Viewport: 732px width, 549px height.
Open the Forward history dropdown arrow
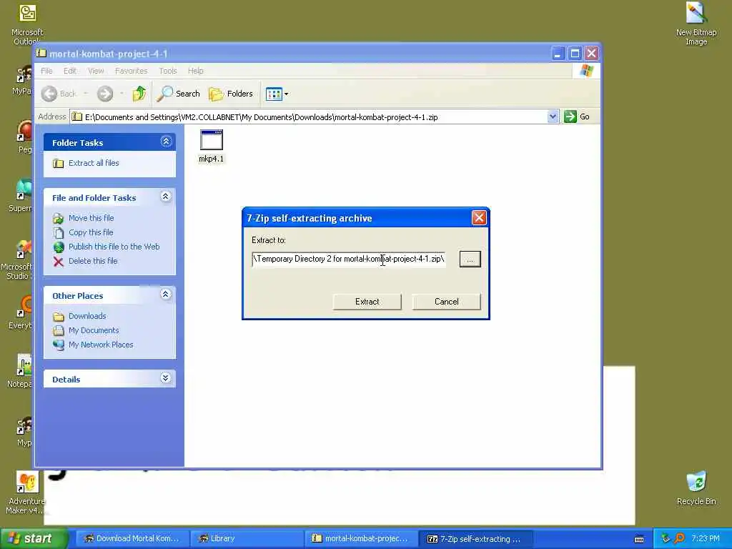(122, 94)
